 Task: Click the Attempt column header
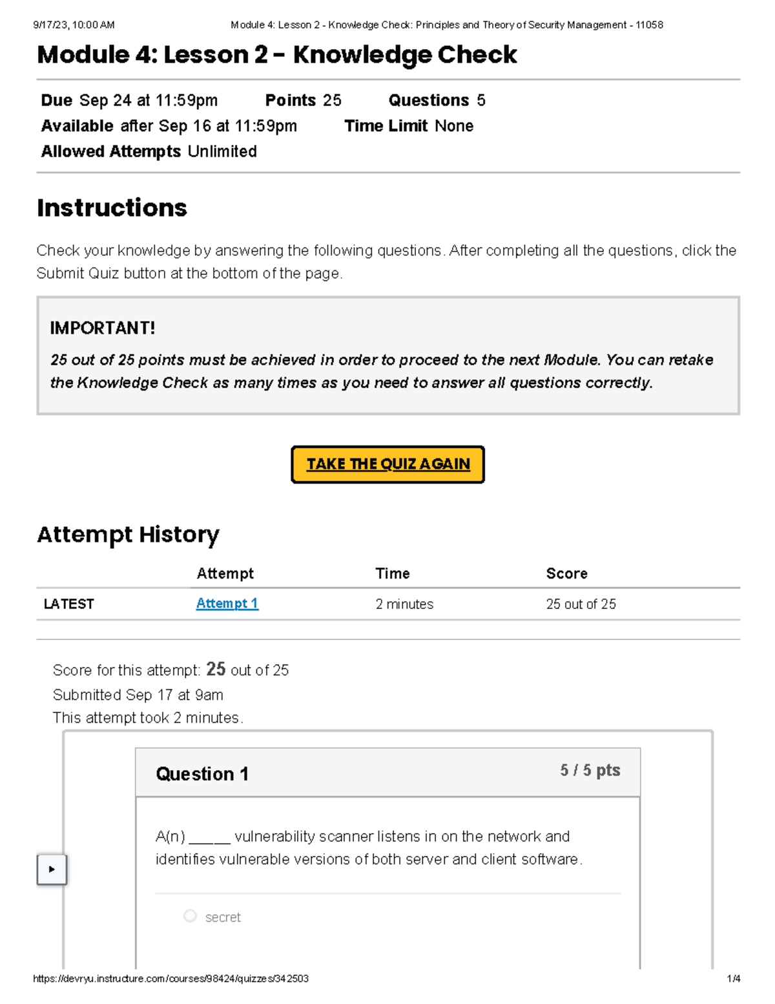pyautogui.click(x=225, y=573)
